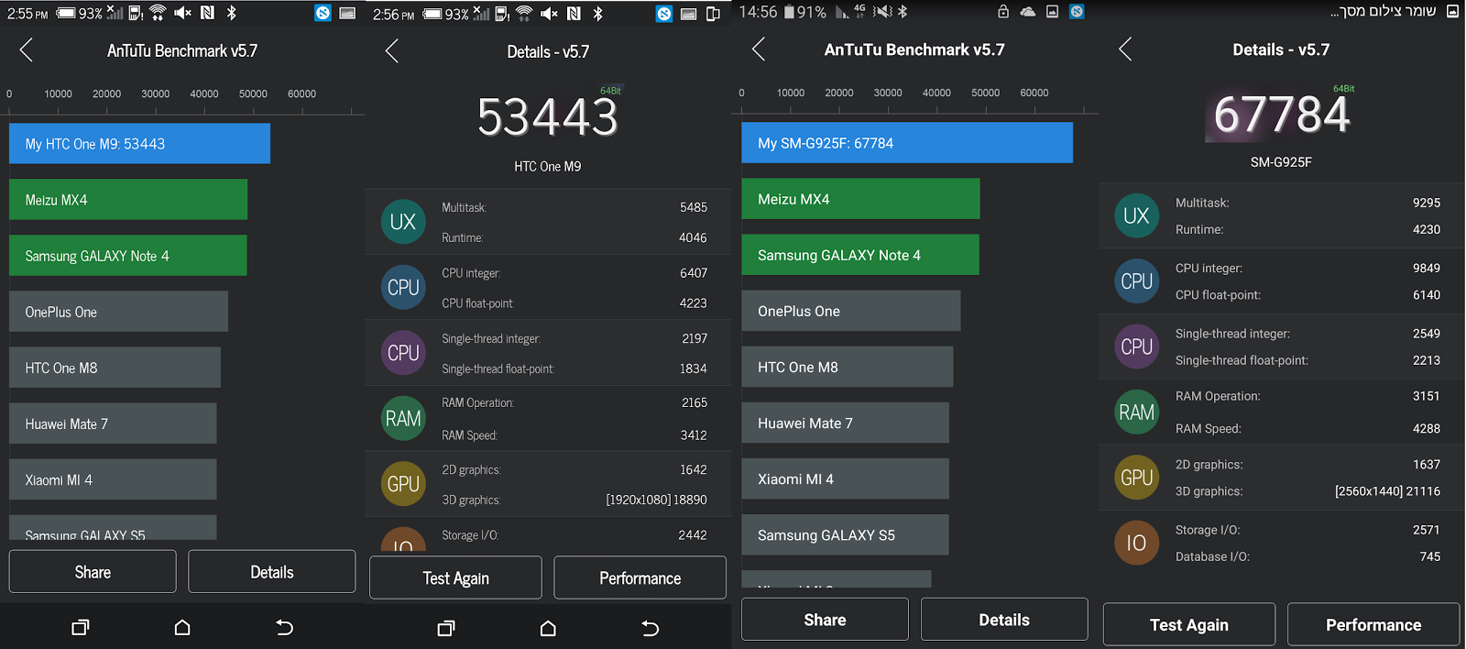Select Samsung GALAXY Note 4 bar in HTC ranking
This screenshot has height=649, width=1466.
click(x=128, y=256)
